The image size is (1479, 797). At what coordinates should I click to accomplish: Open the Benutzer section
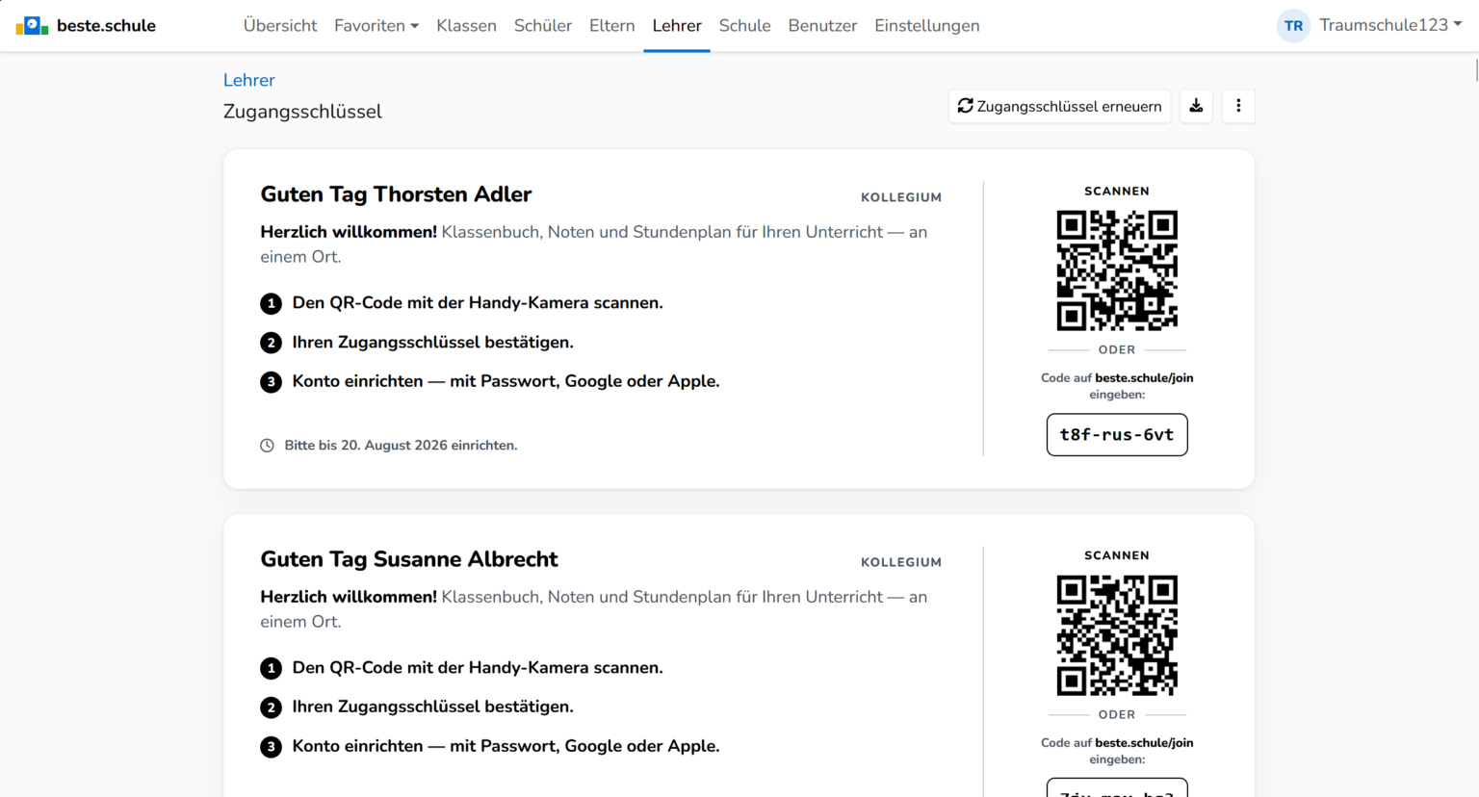point(822,26)
